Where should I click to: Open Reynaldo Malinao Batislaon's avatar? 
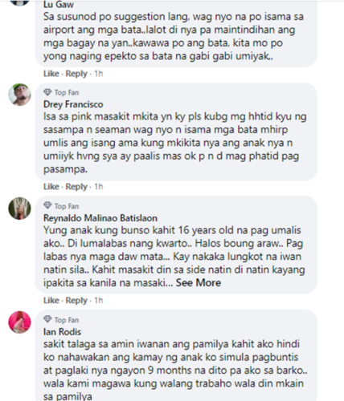click(19, 209)
